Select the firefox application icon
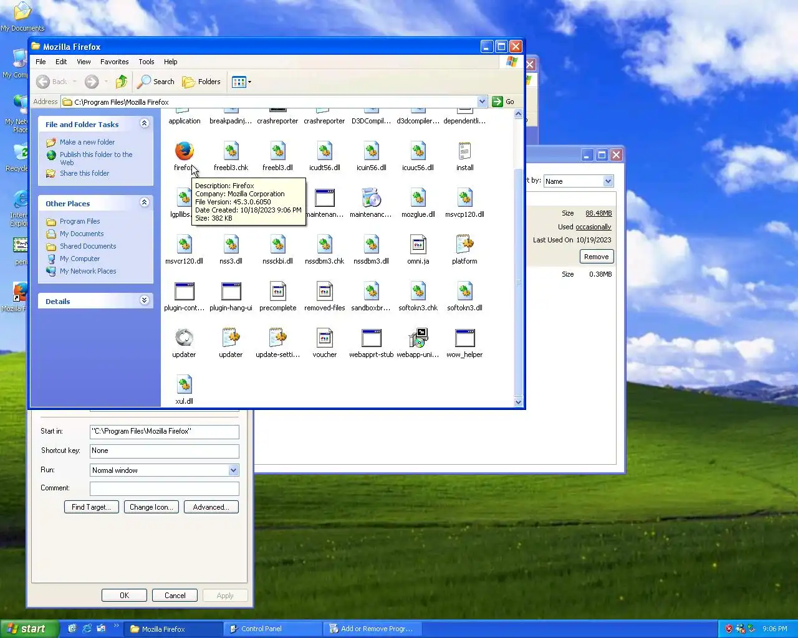Image resolution: width=798 pixels, height=638 pixels. coord(184,151)
